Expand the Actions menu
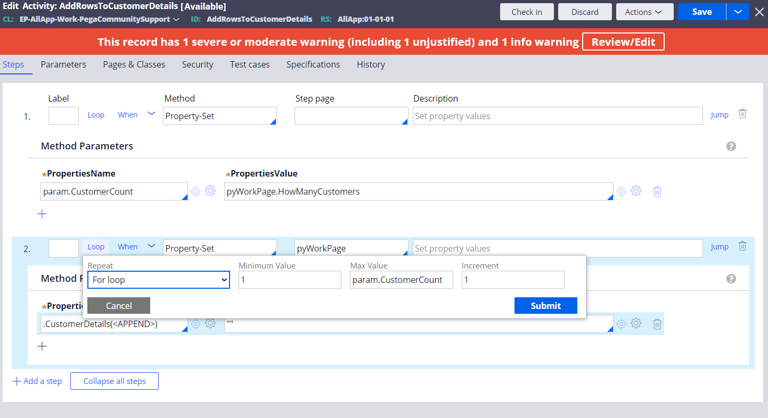768x418 pixels. pos(644,12)
